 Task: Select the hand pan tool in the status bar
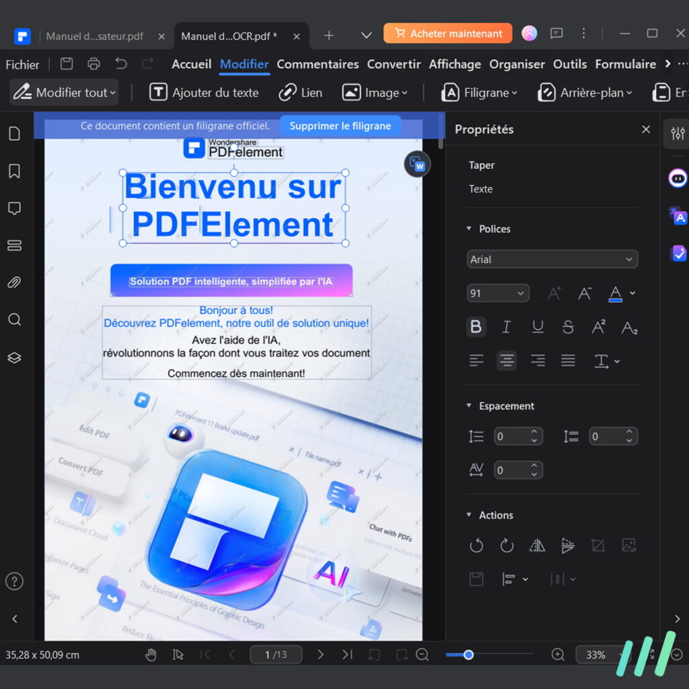pyautogui.click(x=151, y=655)
